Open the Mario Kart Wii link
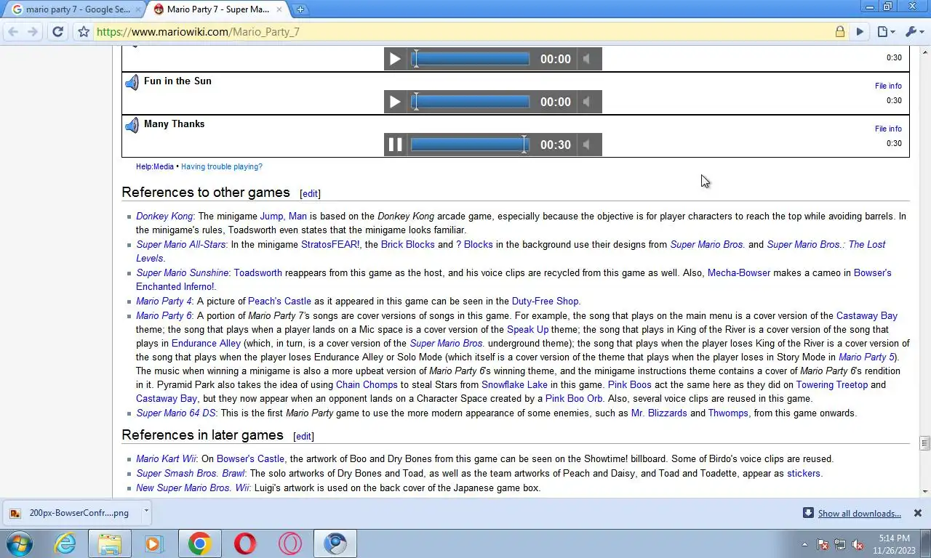This screenshot has width=931, height=558. (x=166, y=458)
